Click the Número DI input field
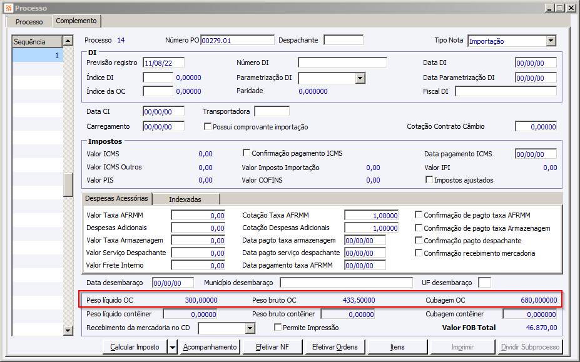The width and height of the screenshot is (580, 362). click(342, 63)
